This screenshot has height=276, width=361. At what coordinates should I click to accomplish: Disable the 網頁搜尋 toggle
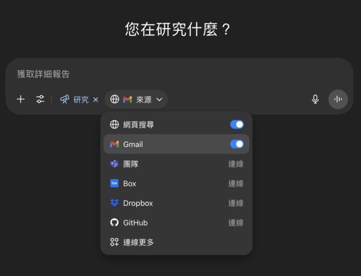tap(237, 124)
